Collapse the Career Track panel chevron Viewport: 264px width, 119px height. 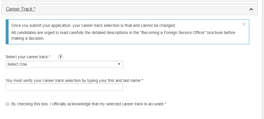point(251,9)
